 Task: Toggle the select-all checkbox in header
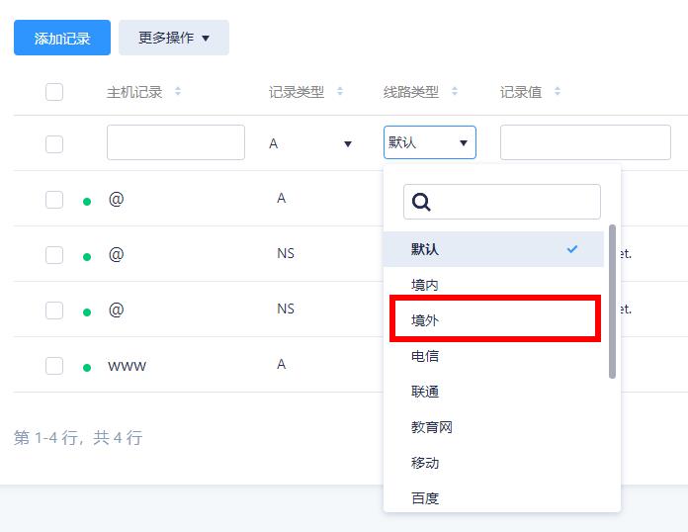coord(54,92)
